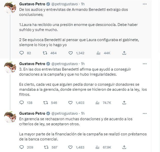Open the 1h timestamp on third tweet
160x152 pixels.
point(83,113)
